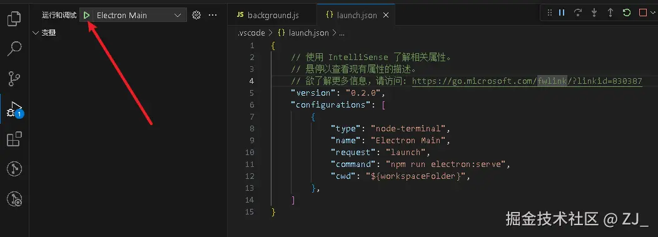Click line number 15 in the gutter
Screen dimensions: 658x237
click(x=250, y=212)
